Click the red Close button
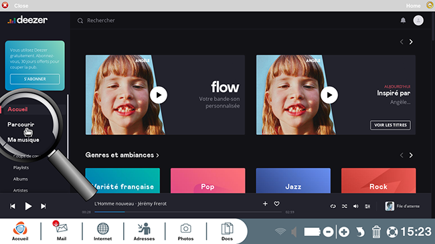This screenshot has width=435, height=244. click(5, 5)
